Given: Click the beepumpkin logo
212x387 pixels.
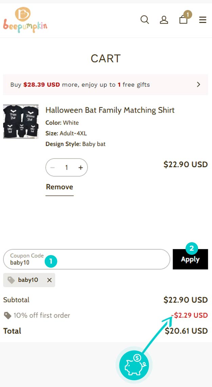Looking at the screenshot, I should pyautogui.click(x=25, y=20).
